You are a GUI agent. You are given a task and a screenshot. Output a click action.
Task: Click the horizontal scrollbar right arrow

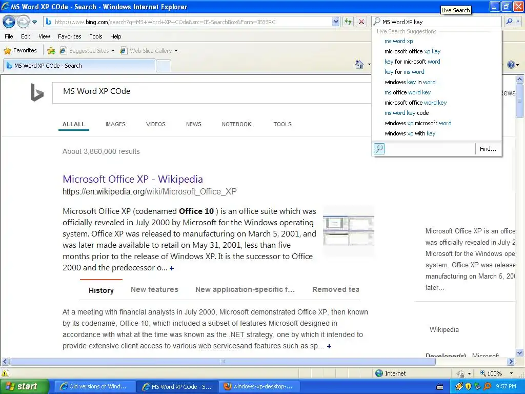511,362
